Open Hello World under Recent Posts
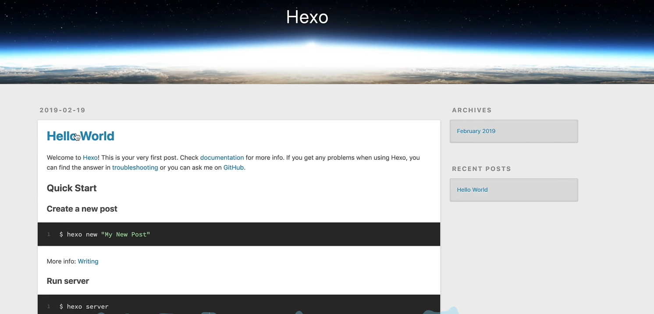The height and width of the screenshot is (314, 654). tap(472, 190)
